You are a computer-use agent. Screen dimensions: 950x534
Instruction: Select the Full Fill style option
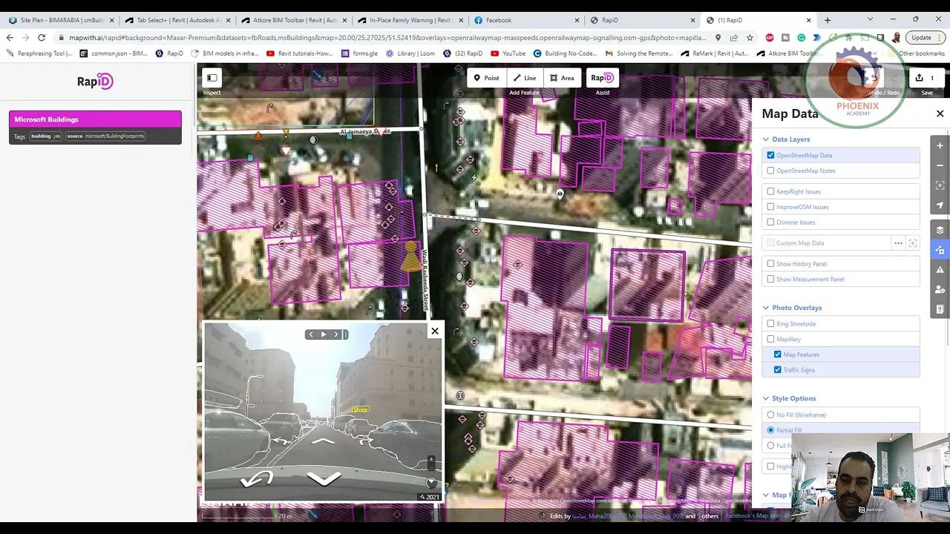coord(770,445)
